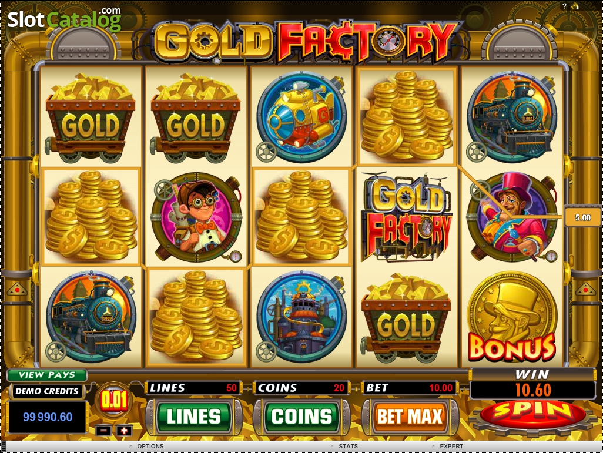603x453 pixels.
Task: Start a round with the SPIN button
Action: coord(533,414)
